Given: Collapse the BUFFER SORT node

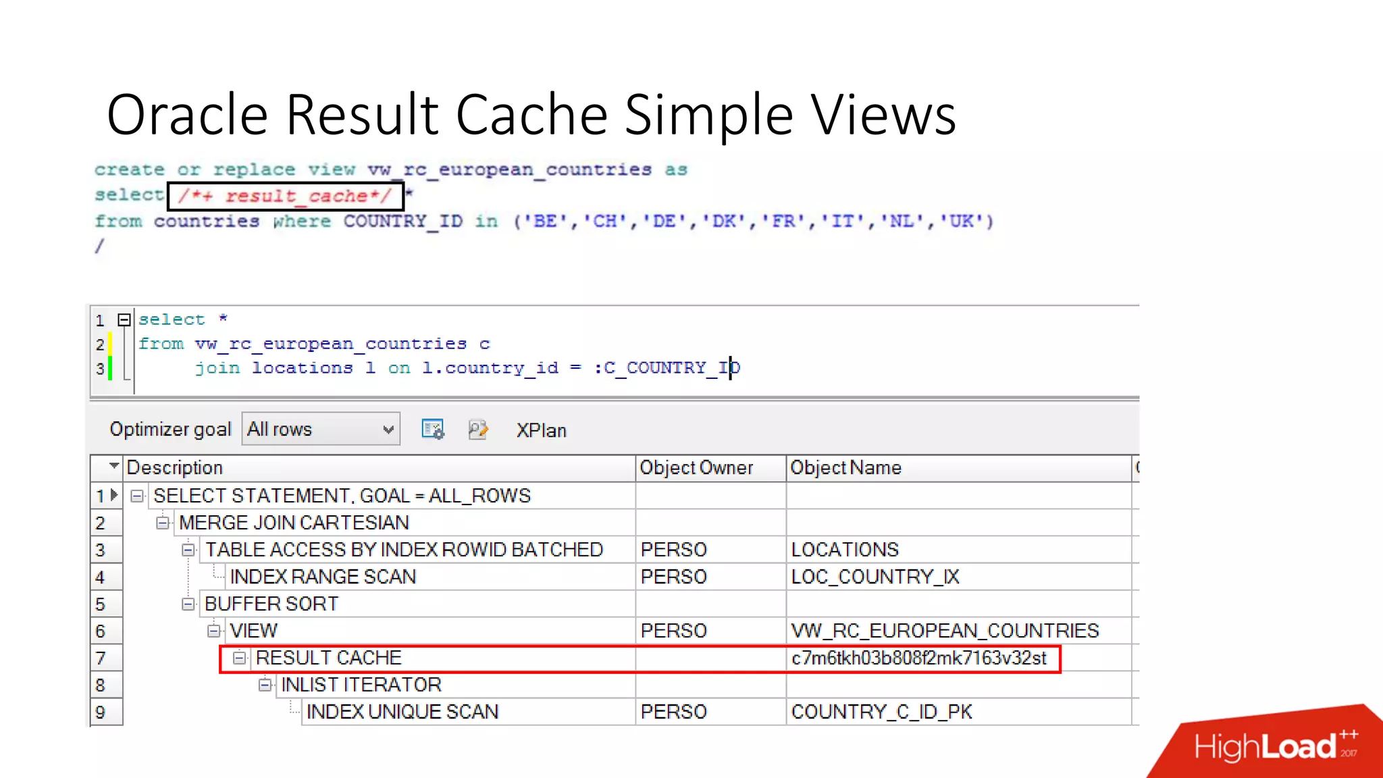Looking at the screenshot, I should [x=188, y=604].
